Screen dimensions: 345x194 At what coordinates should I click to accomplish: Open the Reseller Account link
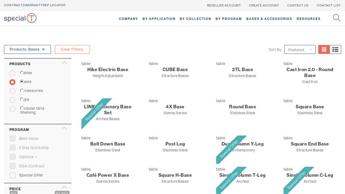(x=223, y=5)
